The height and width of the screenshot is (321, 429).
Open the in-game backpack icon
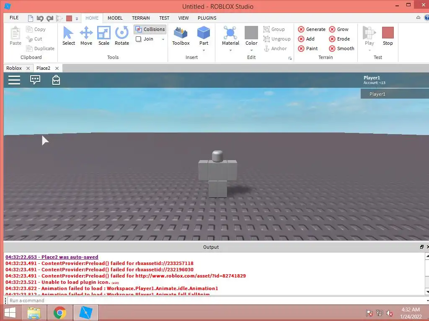click(56, 80)
